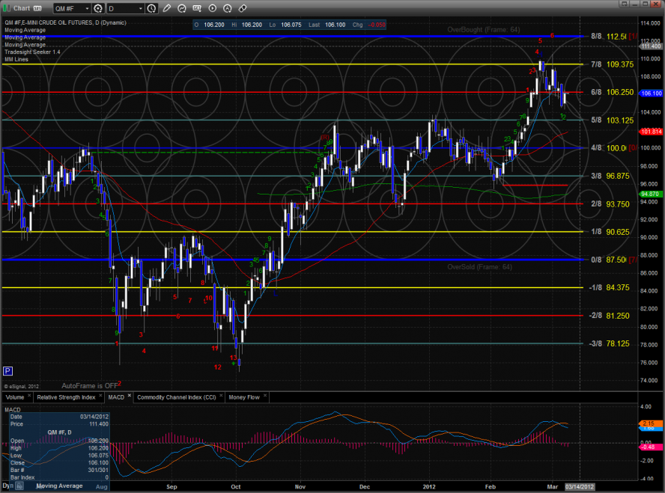Click the interval clock icon
This screenshot has height=493, width=665.
152,8
